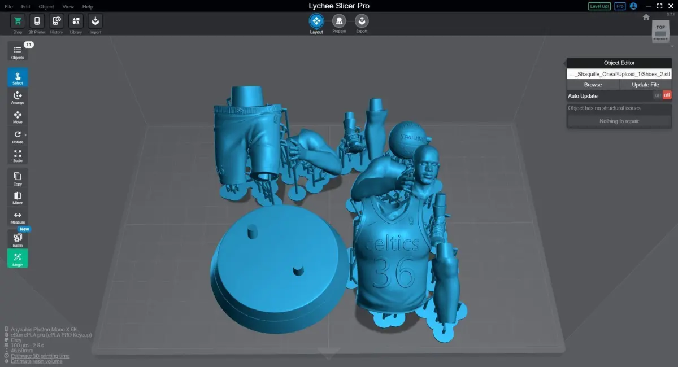678x367 pixels.
Task: Click the Copy tool
Action: point(18,178)
